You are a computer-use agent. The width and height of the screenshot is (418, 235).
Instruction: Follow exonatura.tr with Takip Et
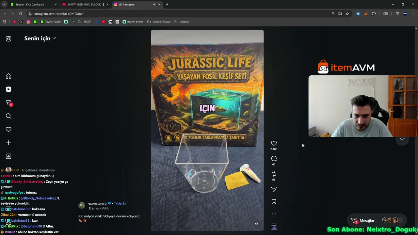click(120, 203)
